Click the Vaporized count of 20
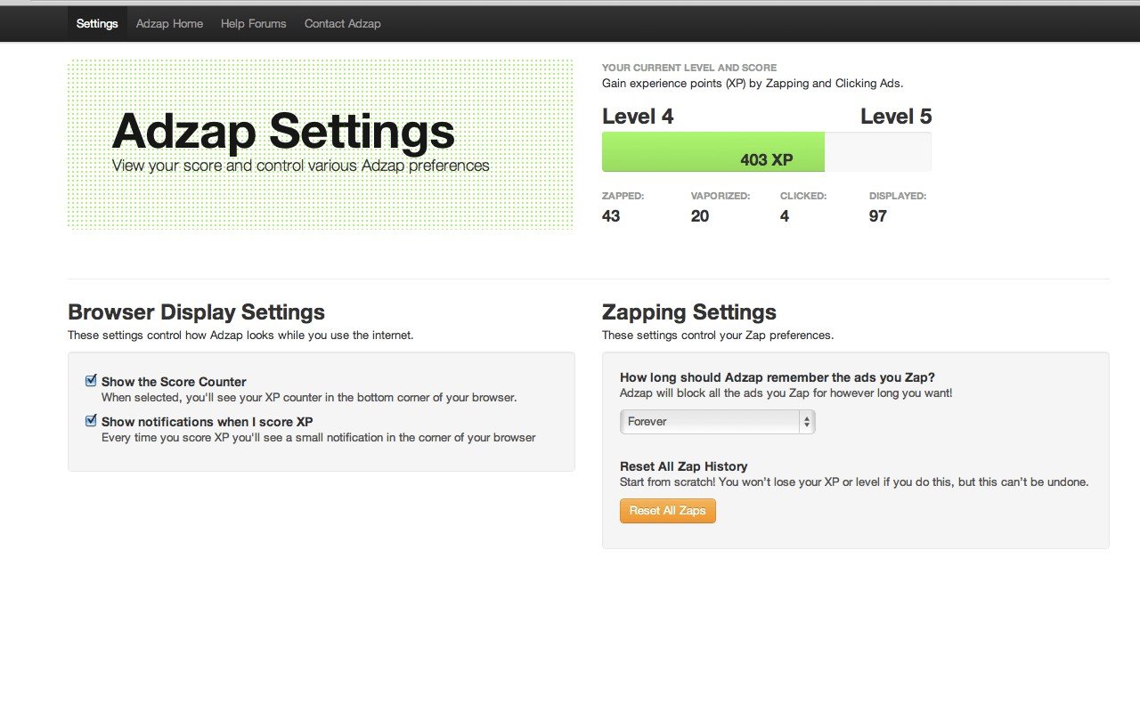The image size is (1140, 712). [700, 216]
